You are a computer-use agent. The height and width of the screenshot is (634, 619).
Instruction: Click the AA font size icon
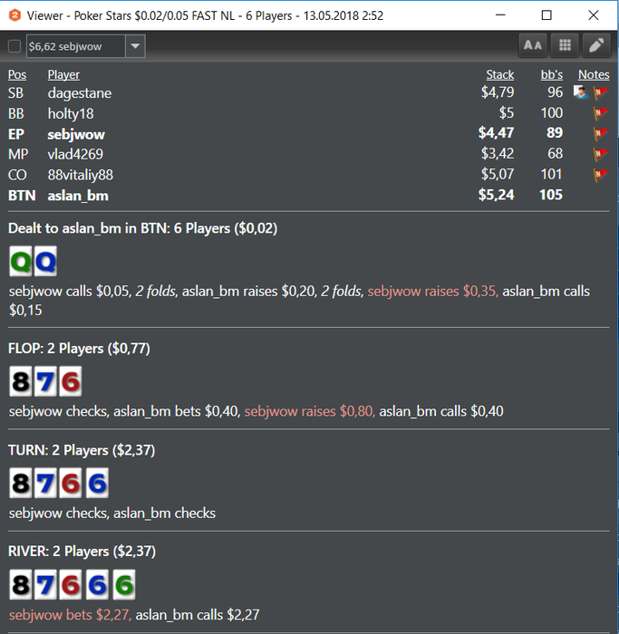click(532, 45)
